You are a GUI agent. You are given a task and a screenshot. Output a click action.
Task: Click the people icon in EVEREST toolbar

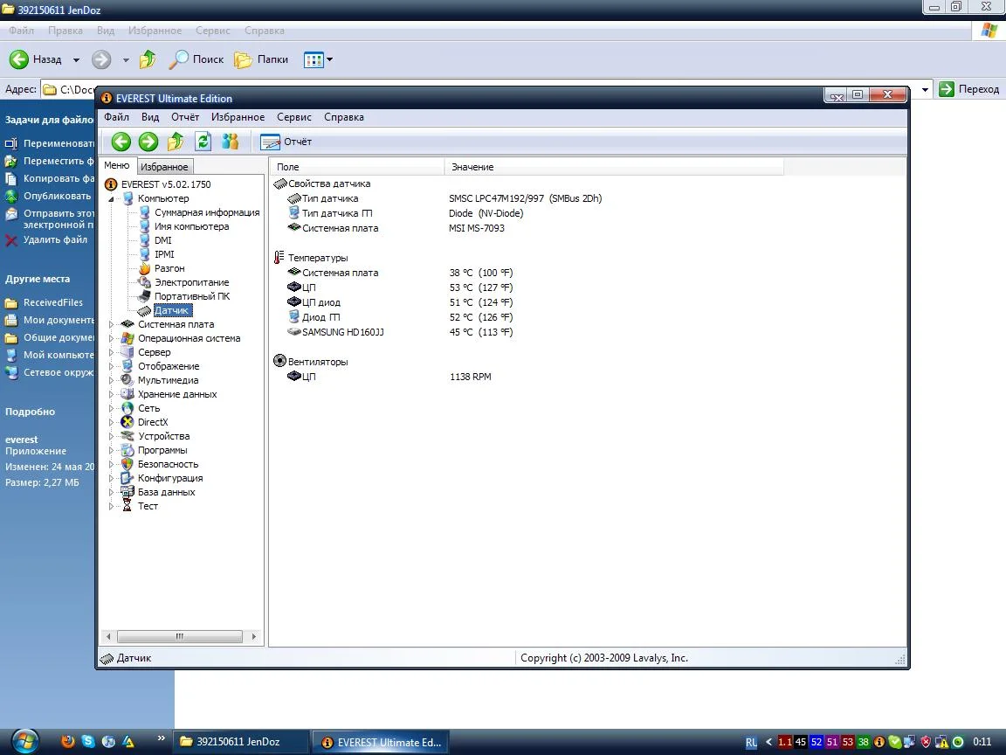tap(231, 142)
